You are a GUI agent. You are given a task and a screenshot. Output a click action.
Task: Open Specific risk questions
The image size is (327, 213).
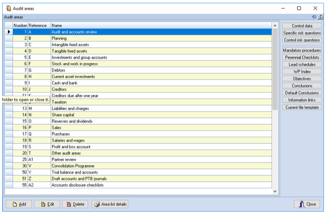(x=302, y=33)
